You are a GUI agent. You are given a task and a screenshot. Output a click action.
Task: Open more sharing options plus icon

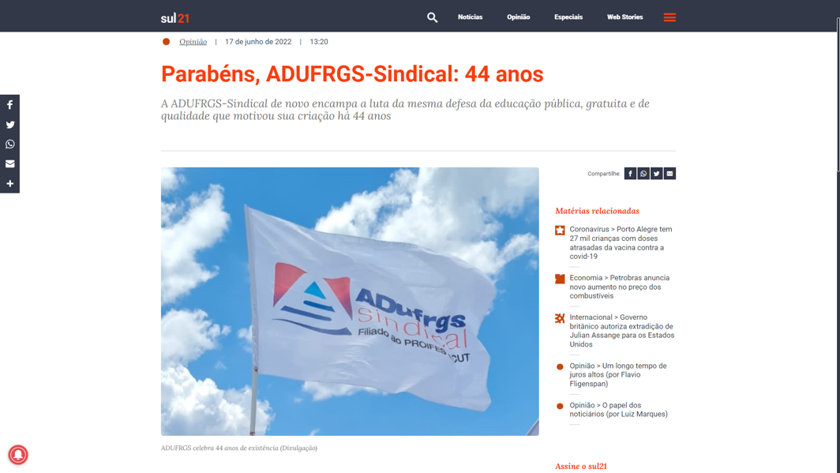[9, 184]
